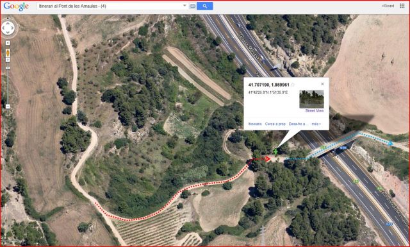Open the Google apps grid icon
Viewport: 410px width, 247px height.
click(402, 6)
